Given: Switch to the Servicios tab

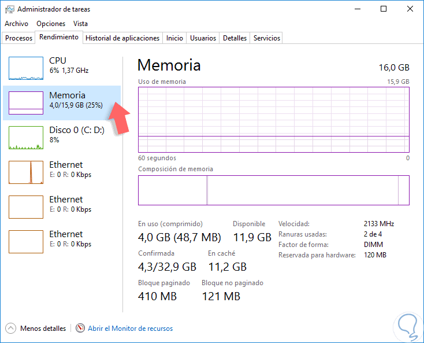Looking at the screenshot, I should coord(267,38).
